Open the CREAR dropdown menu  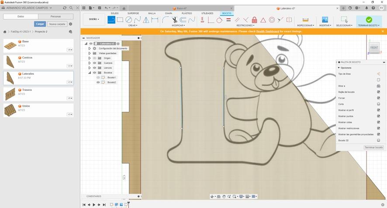coord(133,25)
